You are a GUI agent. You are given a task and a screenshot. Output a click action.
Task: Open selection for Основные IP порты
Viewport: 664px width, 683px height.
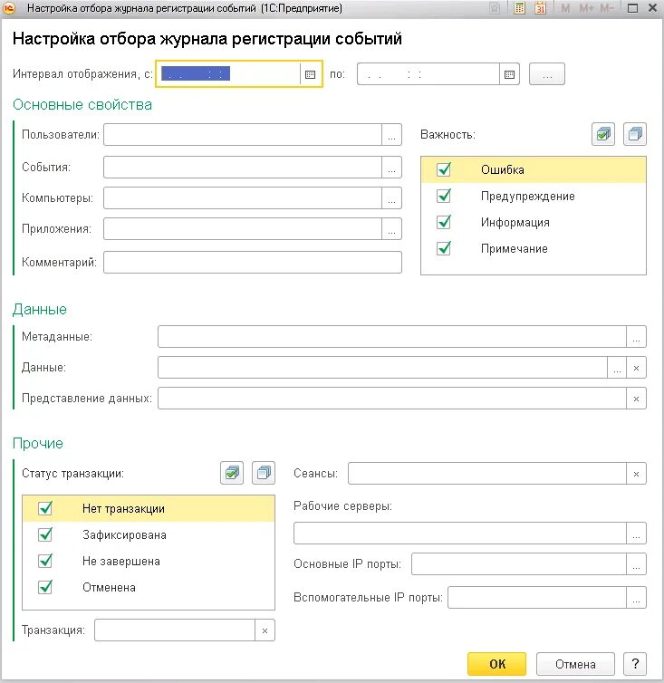pyautogui.click(x=636, y=564)
